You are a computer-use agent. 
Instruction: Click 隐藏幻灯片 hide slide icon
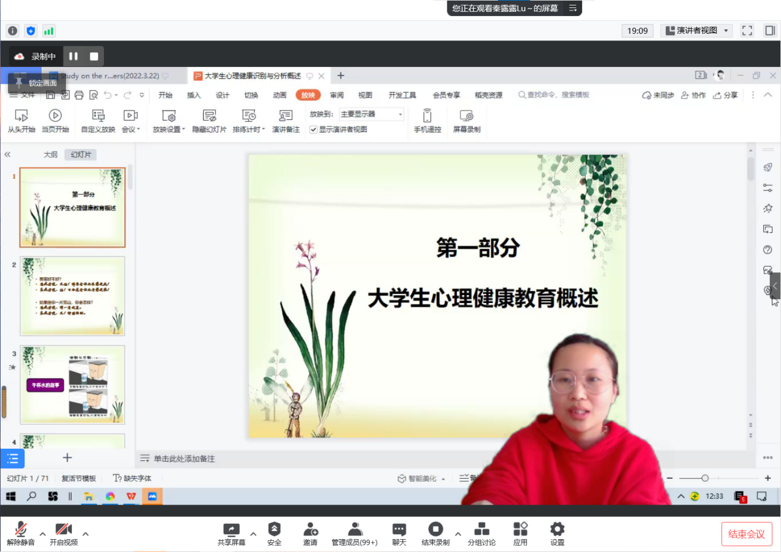tap(209, 116)
